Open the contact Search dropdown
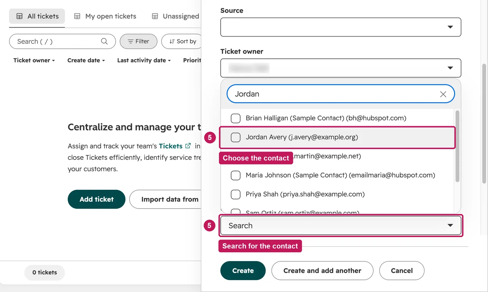Viewport: 488px width, 292px height. pos(341,226)
